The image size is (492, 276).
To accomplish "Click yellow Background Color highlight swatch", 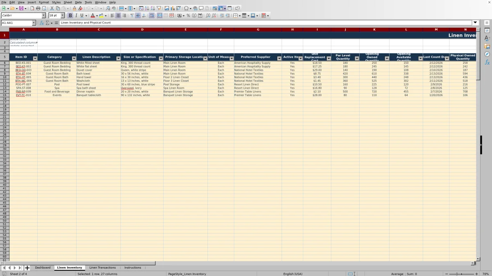I will pos(102,16).
